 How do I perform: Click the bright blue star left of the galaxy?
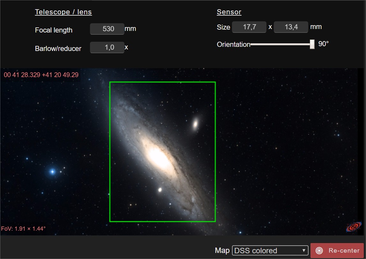pos(52,172)
